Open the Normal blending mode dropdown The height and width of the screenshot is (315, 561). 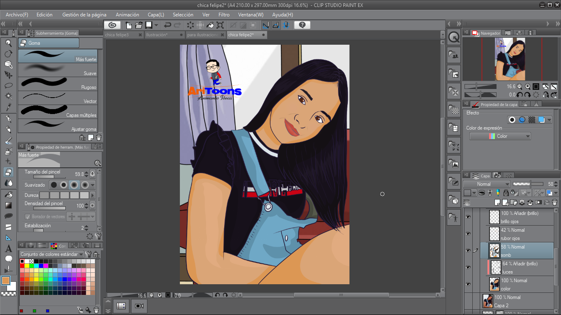click(x=487, y=184)
